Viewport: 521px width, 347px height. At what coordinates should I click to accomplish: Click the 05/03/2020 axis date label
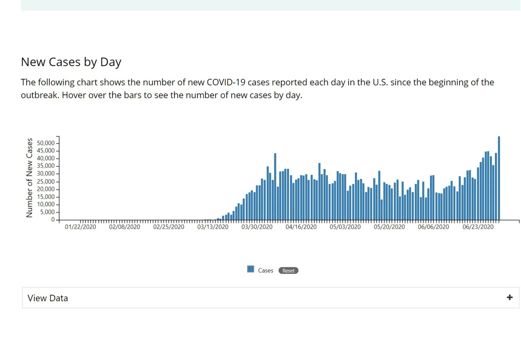[x=345, y=227]
